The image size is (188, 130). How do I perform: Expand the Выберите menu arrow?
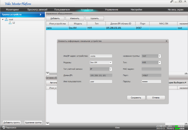point(186,83)
